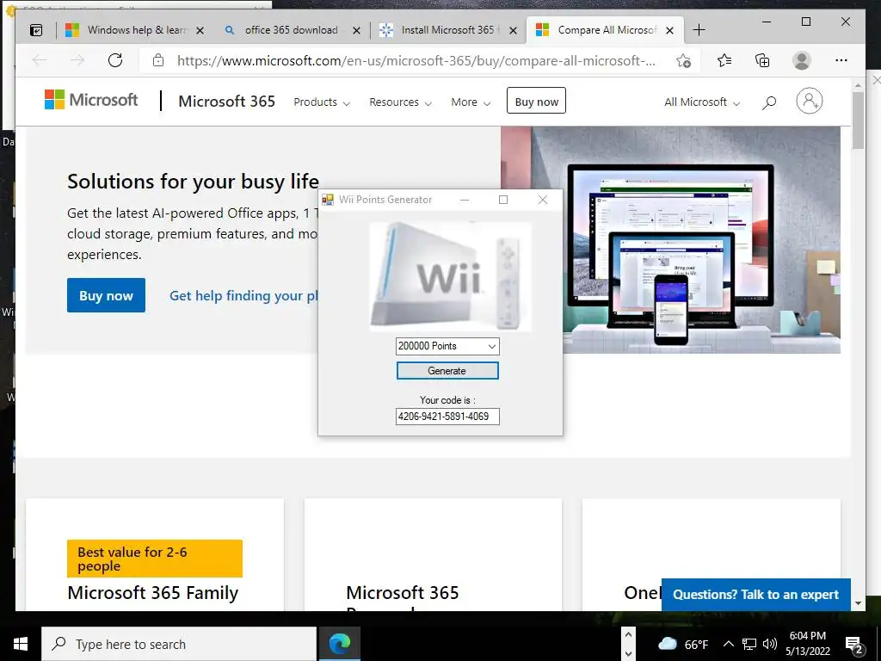Open Microsoft Edge from taskbar
Viewport: 881px width, 661px height.
click(339, 644)
